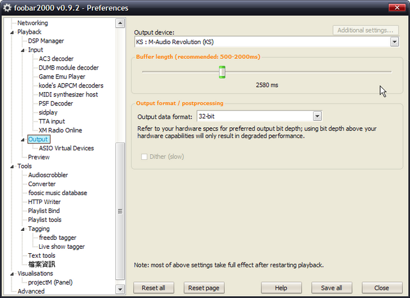Click the Additional settings button
This screenshot has height=298, width=410.
click(x=366, y=30)
